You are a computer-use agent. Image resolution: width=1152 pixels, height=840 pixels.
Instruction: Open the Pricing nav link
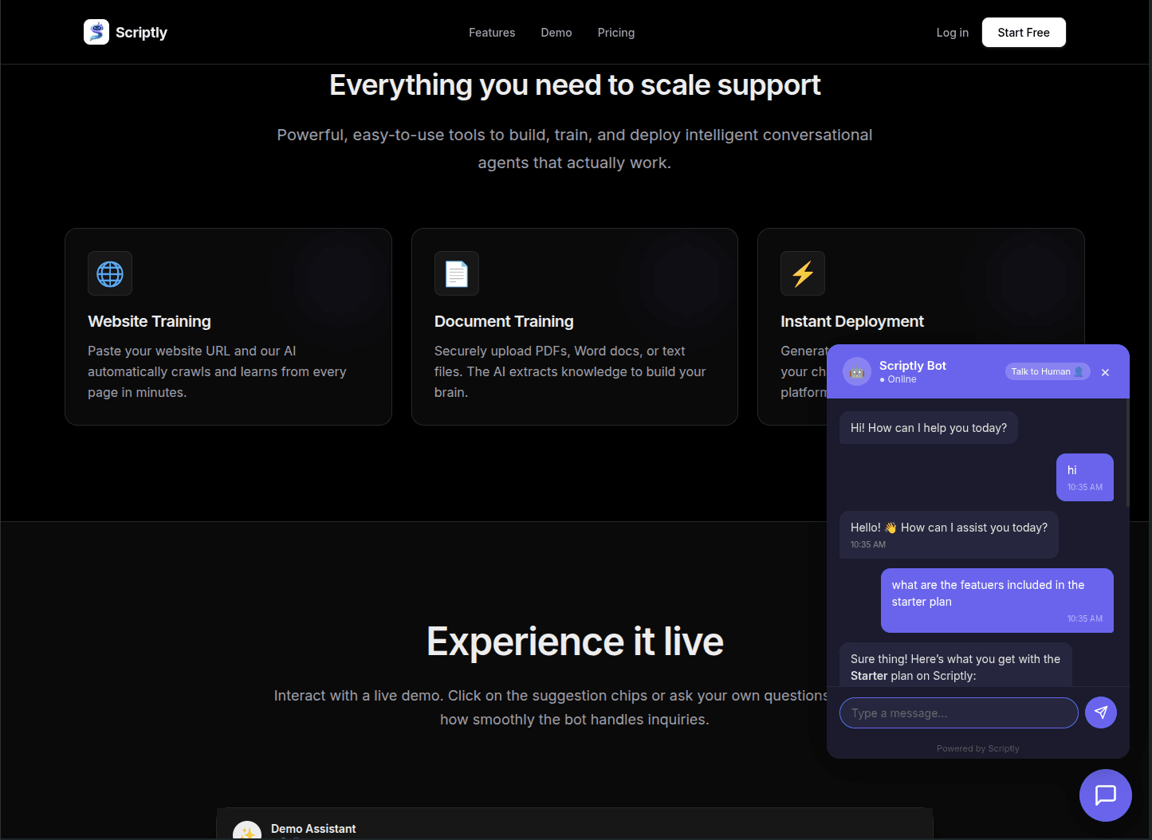click(x=616, y=33)
